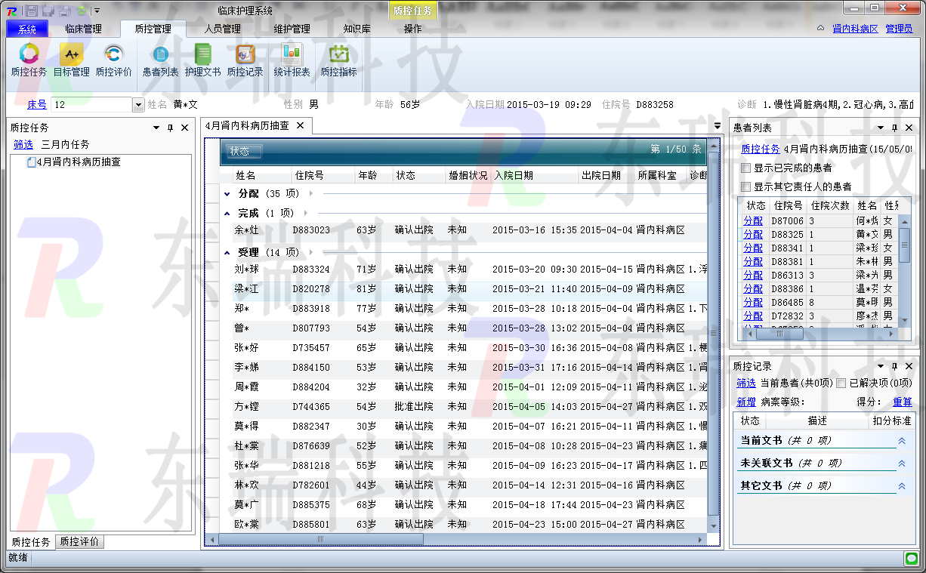Collapse the 完成 (1 项) group
Screen dimensions: 926x573
(x=227, y=214)
